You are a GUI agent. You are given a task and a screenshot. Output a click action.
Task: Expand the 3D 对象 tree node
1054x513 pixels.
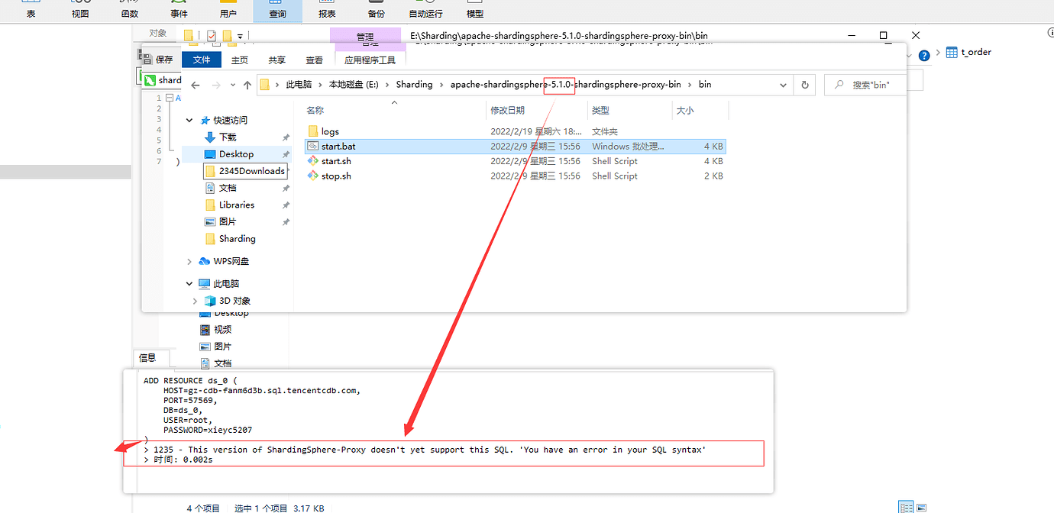click(195, 301)
